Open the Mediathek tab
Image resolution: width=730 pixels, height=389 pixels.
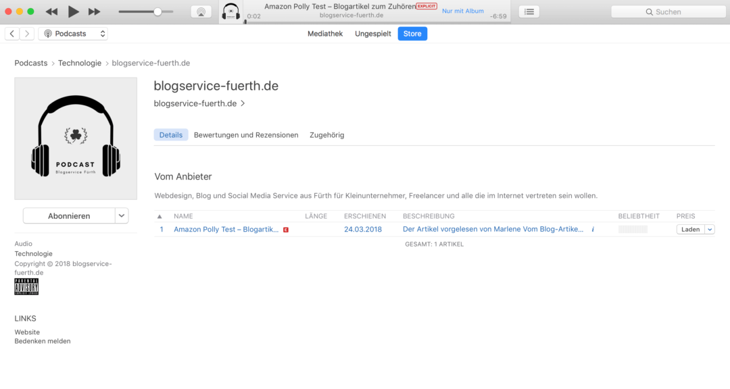(325, 33)
